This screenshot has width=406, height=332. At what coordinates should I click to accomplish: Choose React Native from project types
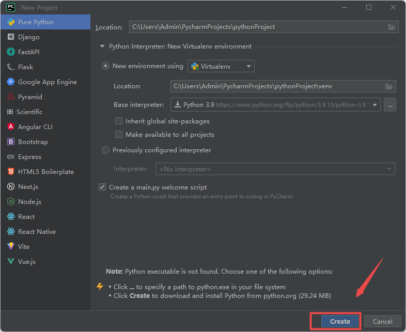tap(37, 232)
